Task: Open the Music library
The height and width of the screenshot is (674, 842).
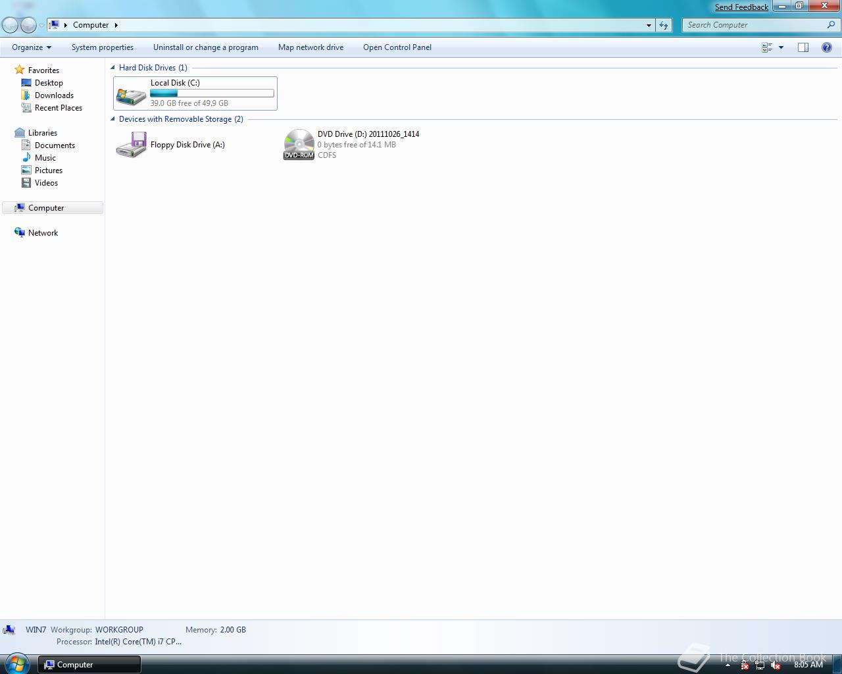Action: tap(45, 158)
